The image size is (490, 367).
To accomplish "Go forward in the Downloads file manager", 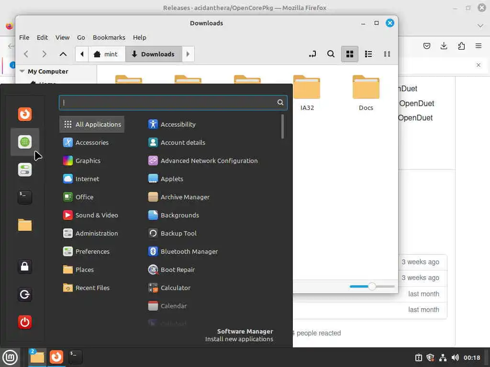I will click(45, 54).
